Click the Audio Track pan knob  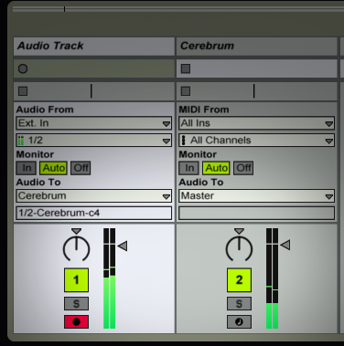pyautogui.click(x=76, y=247)
